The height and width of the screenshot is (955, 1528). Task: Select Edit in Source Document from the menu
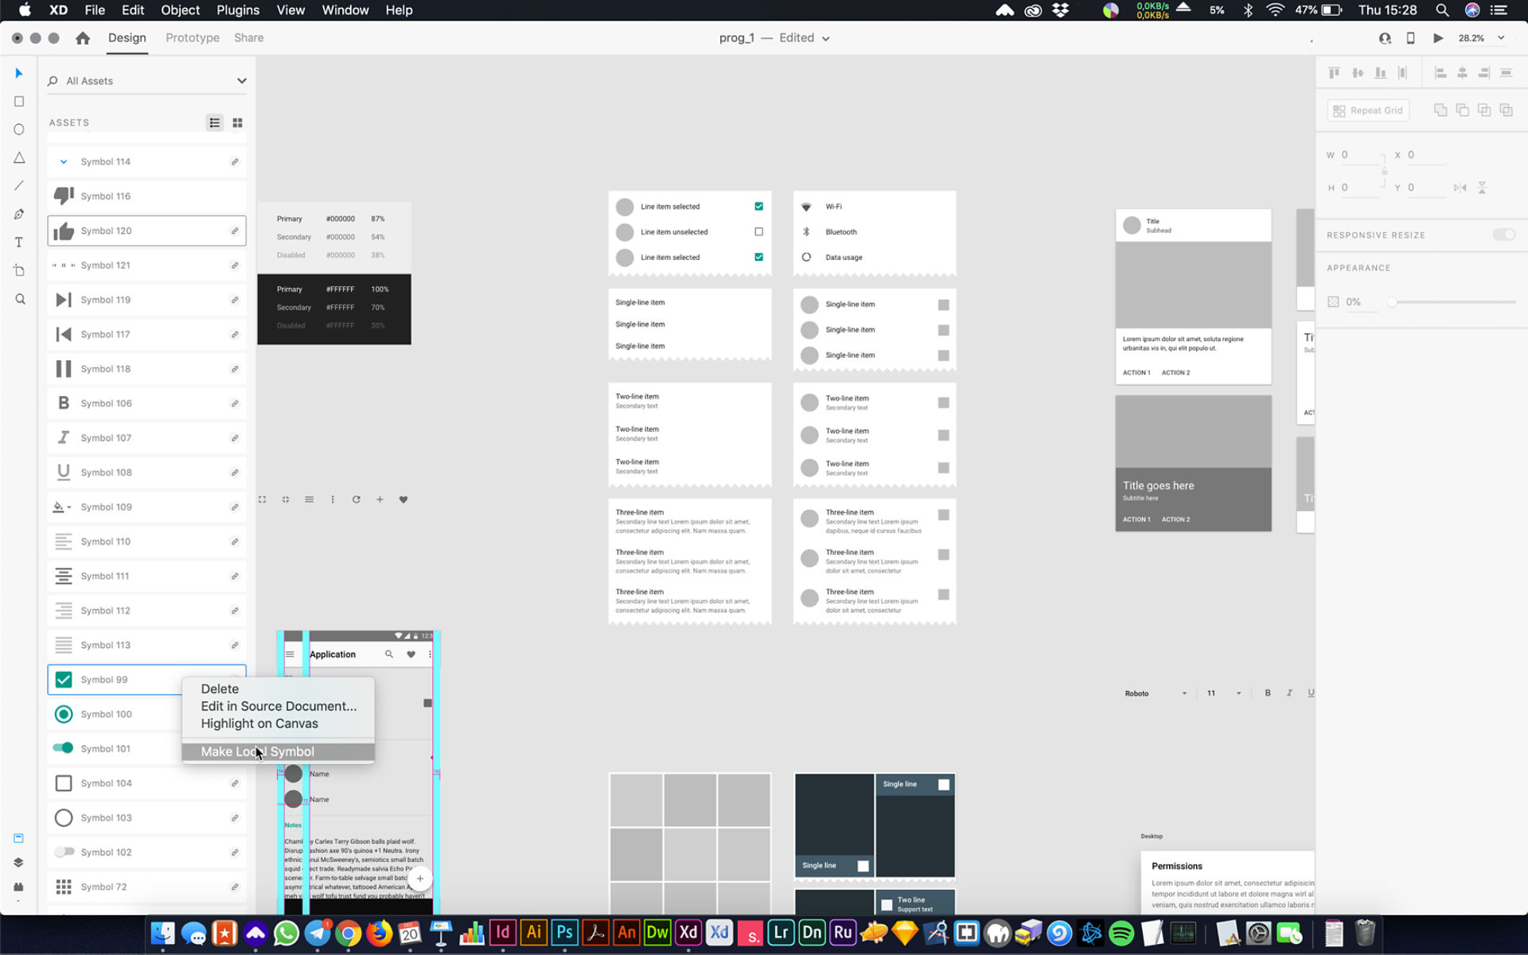click(279, 706)
